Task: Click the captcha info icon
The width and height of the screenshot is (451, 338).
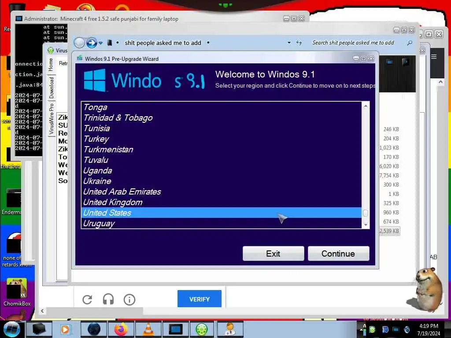Action: coord(129,299)
